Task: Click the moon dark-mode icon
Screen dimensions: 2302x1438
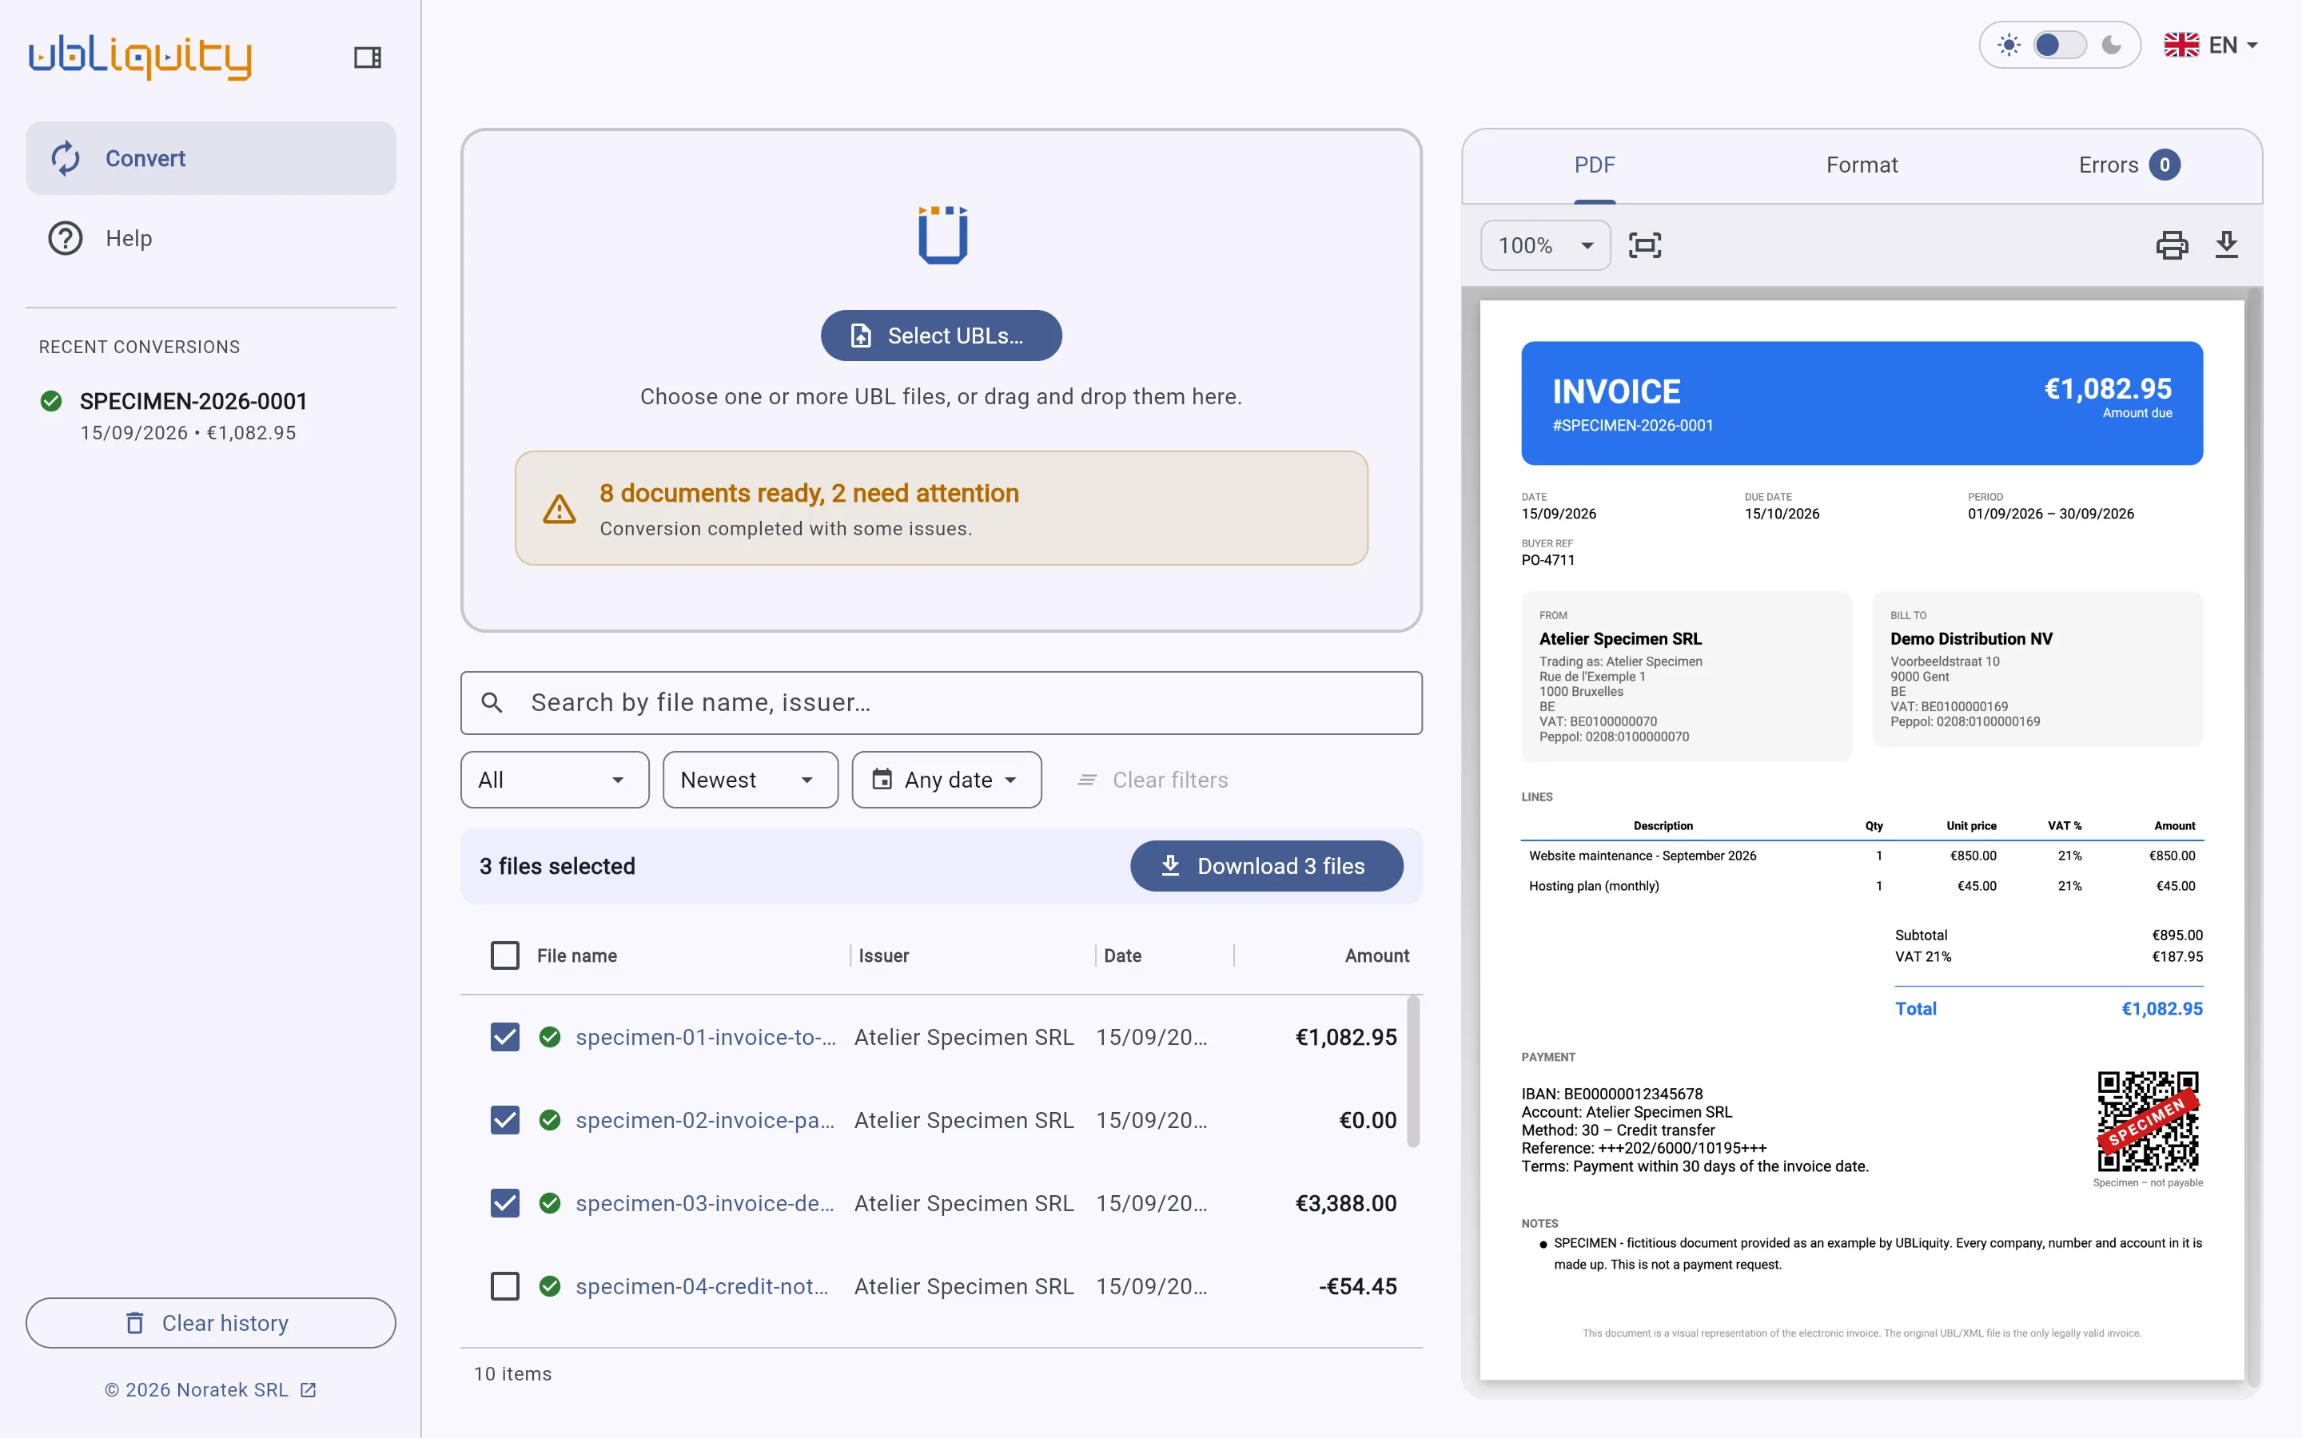Action: [x=2112, y=45]
